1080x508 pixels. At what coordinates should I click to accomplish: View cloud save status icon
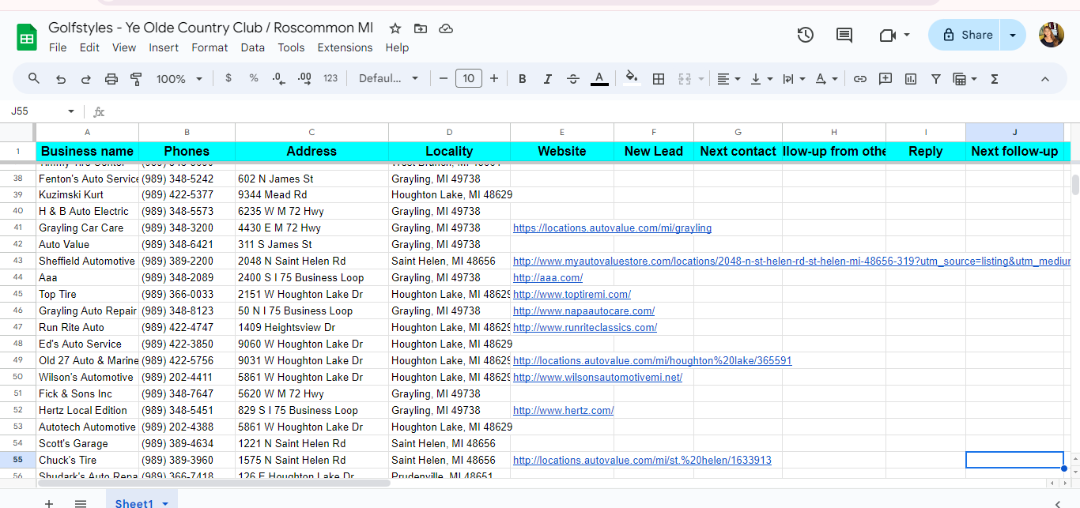pos(446,28)
